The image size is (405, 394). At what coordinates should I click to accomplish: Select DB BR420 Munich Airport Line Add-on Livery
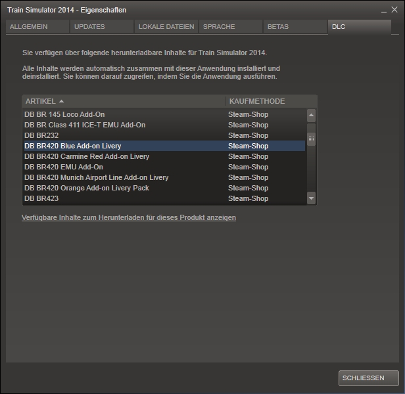coord(164,177)
